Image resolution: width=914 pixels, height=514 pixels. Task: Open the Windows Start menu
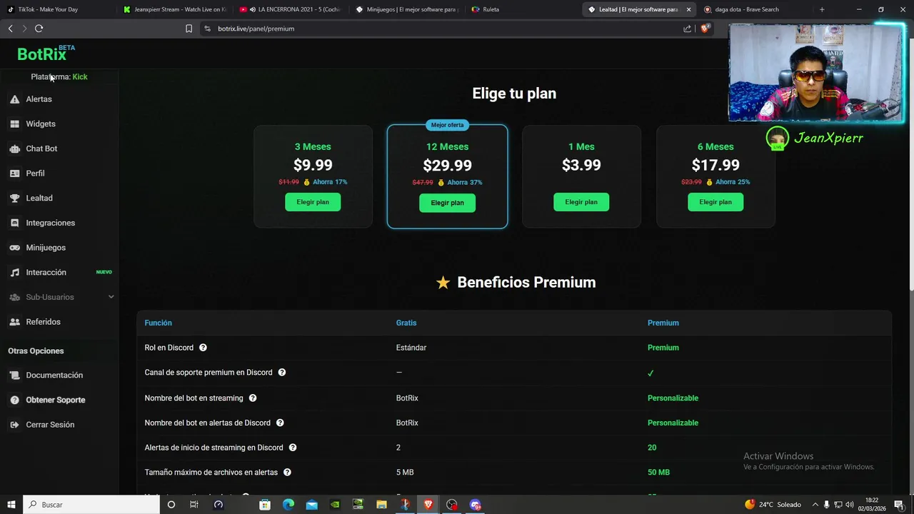click(x=11, y=505)
